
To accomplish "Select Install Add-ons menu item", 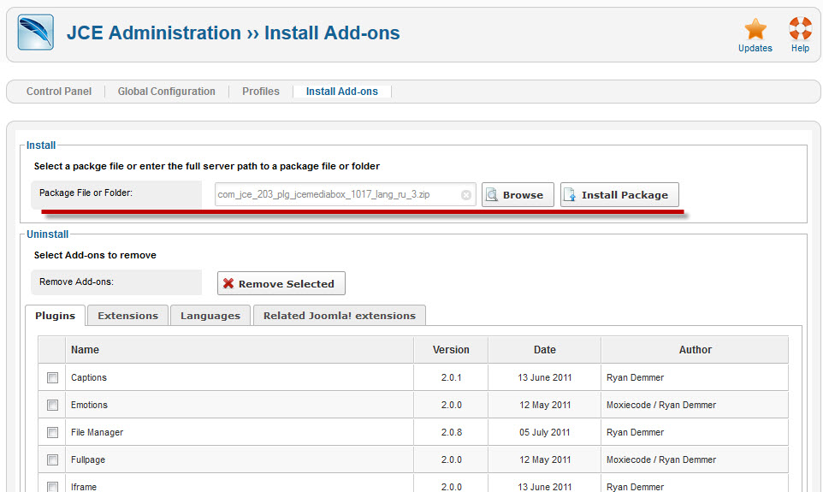I will coord(341,92).
